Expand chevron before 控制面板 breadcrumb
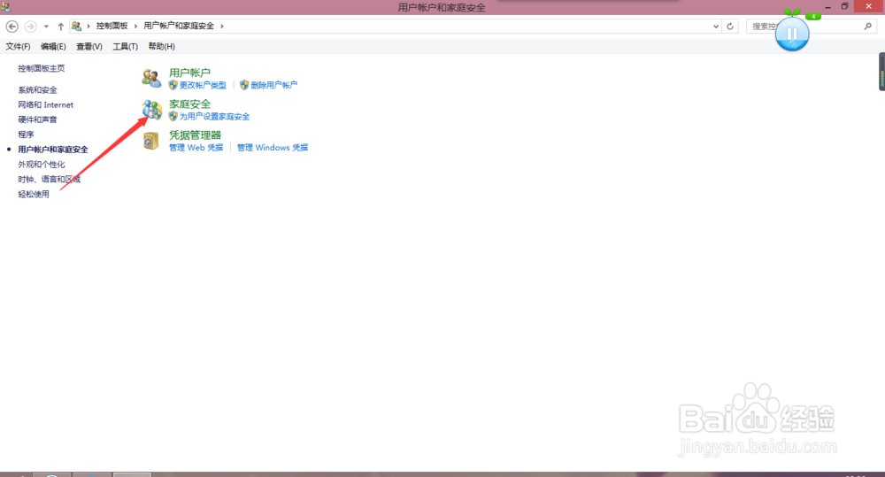Screen dimensions: 885x477 point(88,26)
